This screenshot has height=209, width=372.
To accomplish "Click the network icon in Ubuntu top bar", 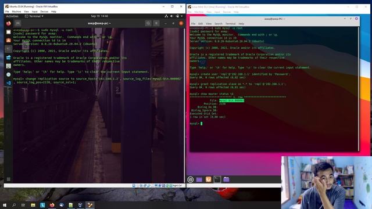I will pyautogui.click(x=166, y=16).
